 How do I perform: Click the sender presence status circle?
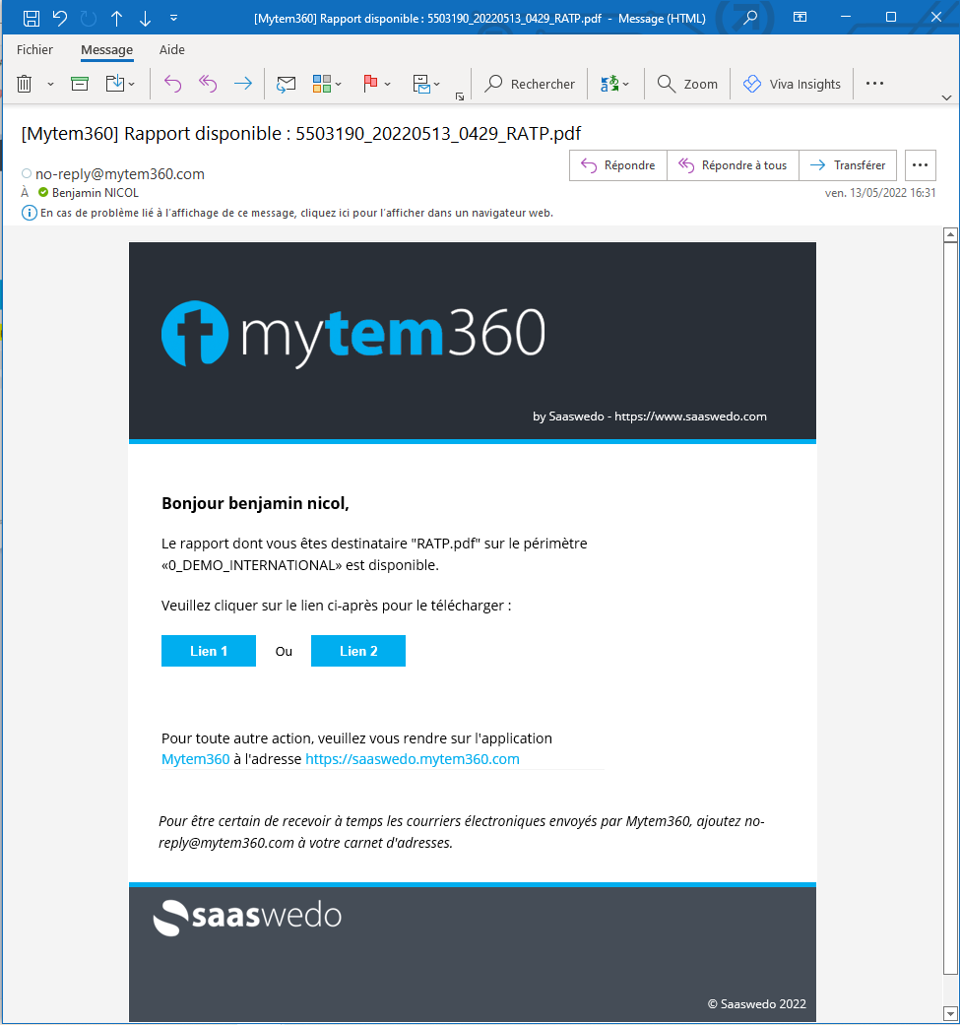(x=27, y=174)
